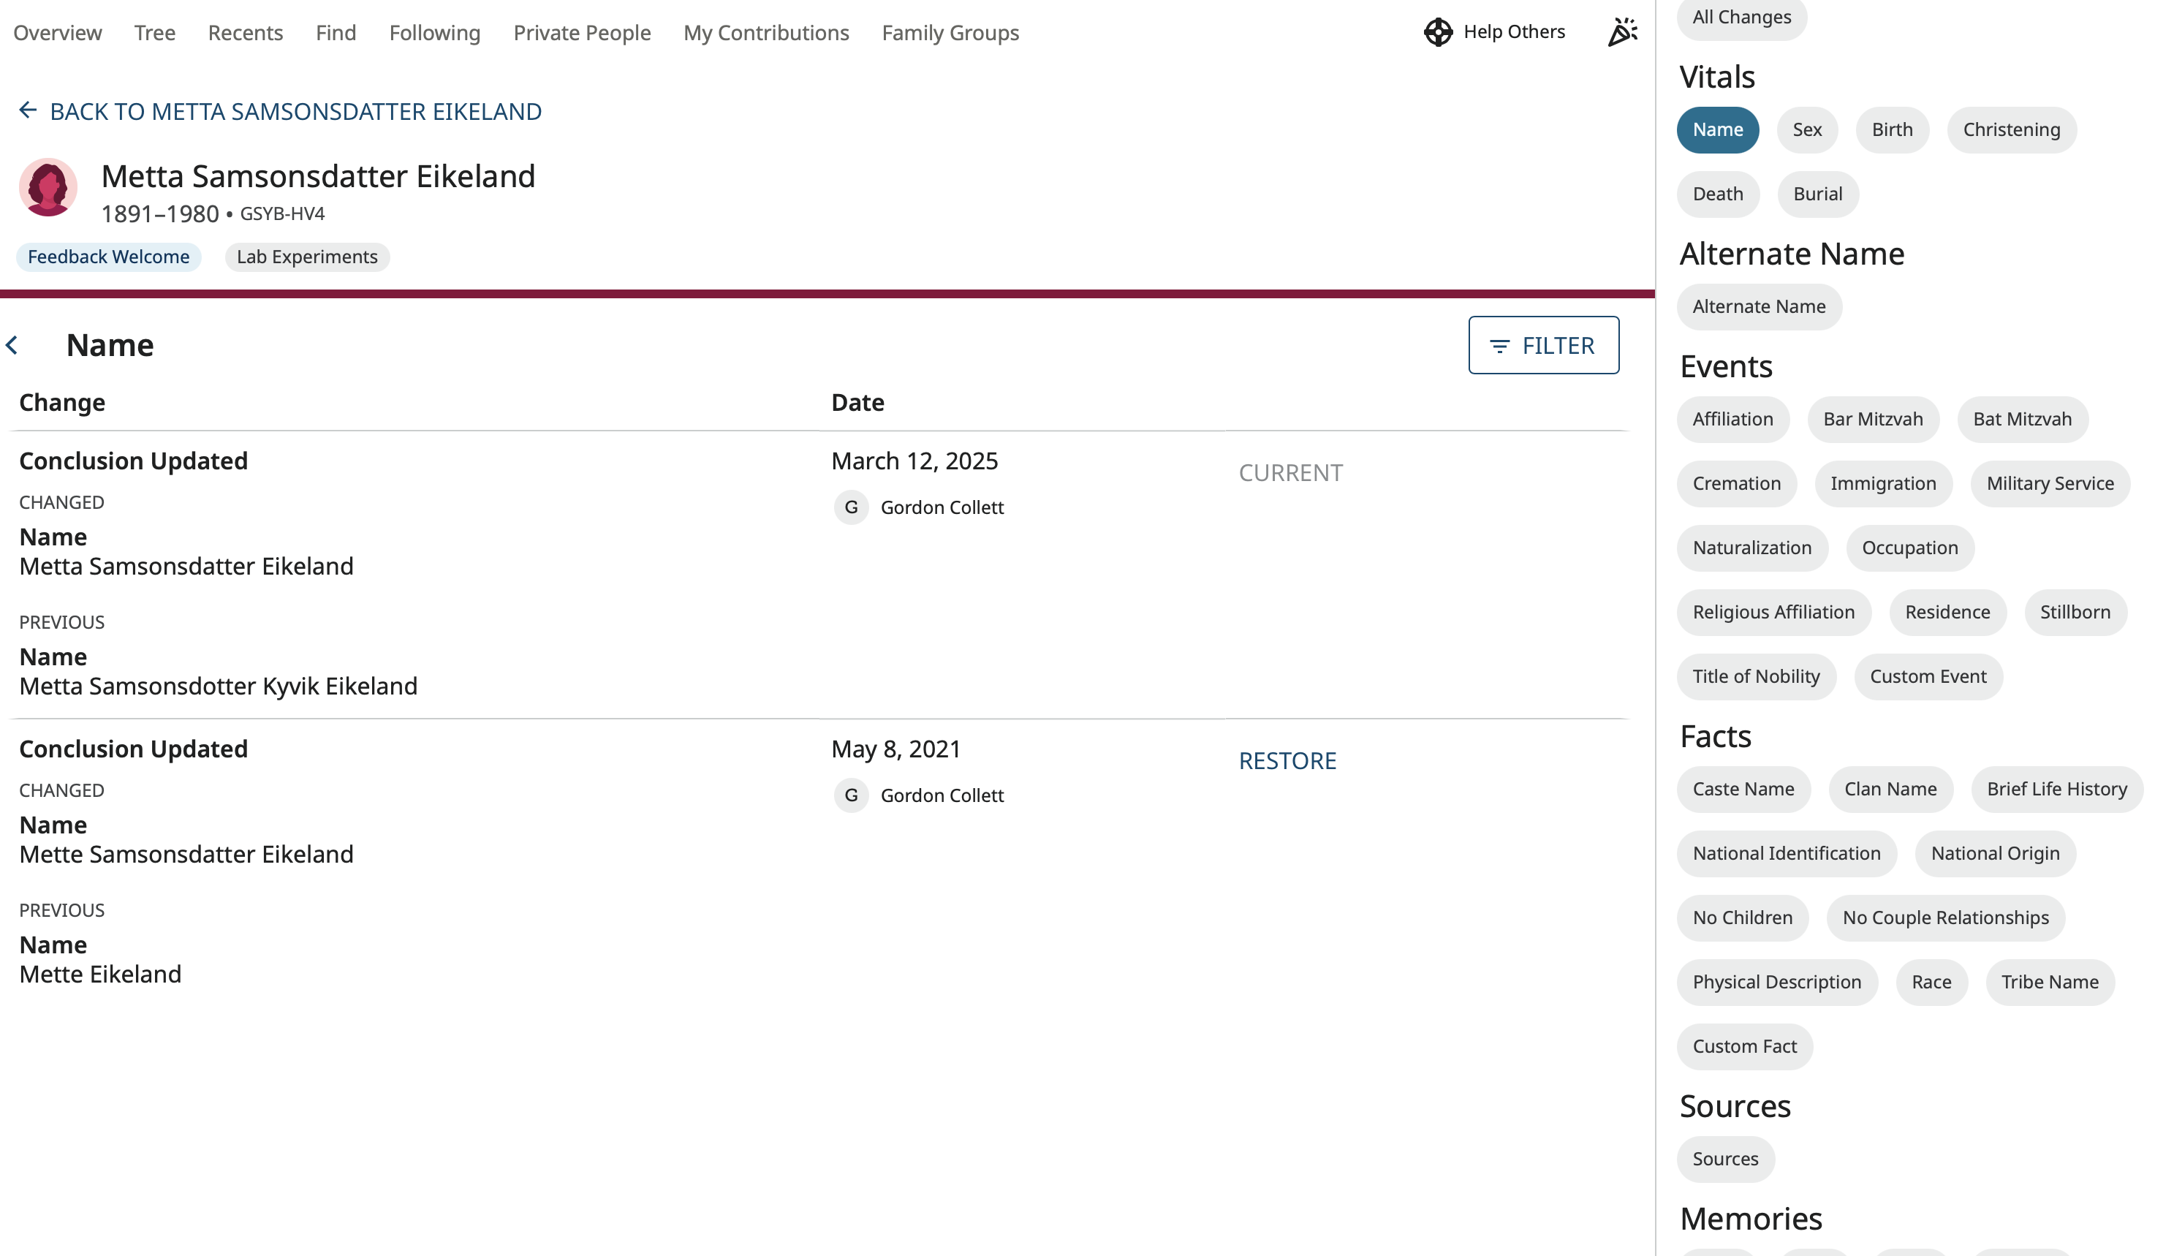
Task: Click the Help Others lifebuoy icon
Action: pyautogui.click(x=1438, y=32)
